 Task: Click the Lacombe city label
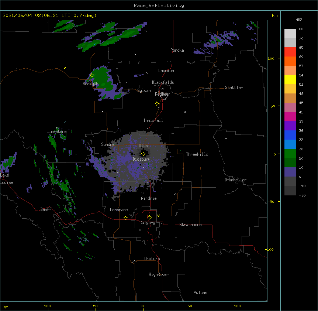pos(166,71)
